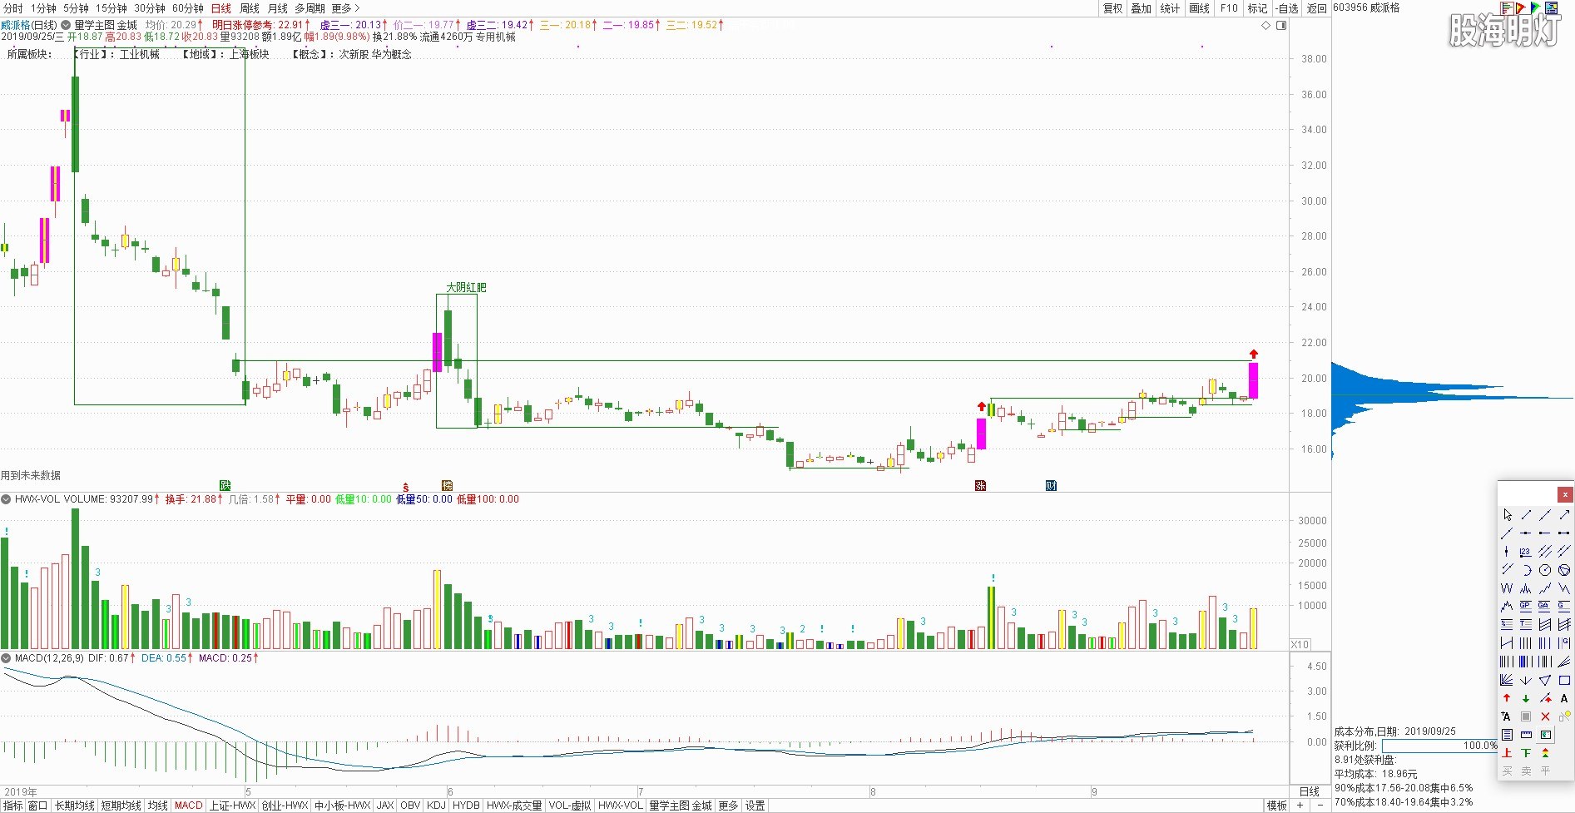The width and height of the screenshot is (1575, 813).
Task: Select the 日线 daily period tab
Action: pos(221,8)
